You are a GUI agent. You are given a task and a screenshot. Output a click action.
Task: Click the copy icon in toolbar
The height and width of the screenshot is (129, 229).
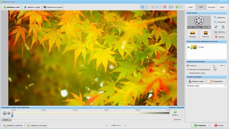click(x=157, y=7)
